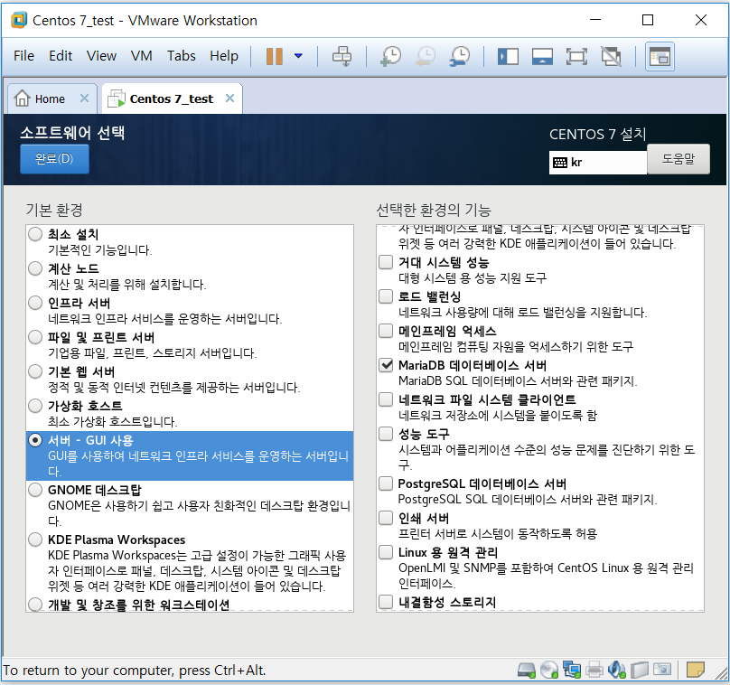Switch to the Centos 7_test tab

click(172, 99)
